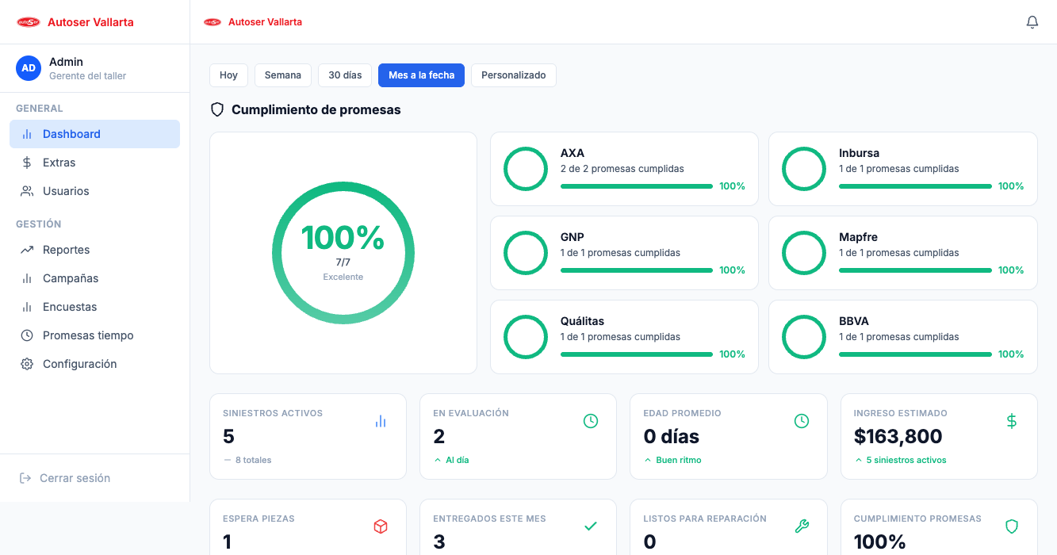
Task: Open the Reportes section
Action: pyautogui.click(x=94, y=250)
